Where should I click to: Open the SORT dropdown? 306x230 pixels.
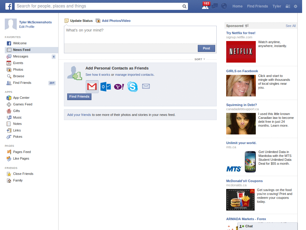coord(200,59)
